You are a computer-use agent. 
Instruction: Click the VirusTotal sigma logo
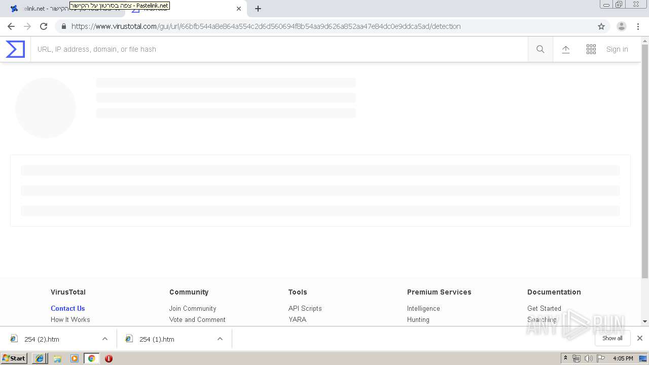pos(15,49)
